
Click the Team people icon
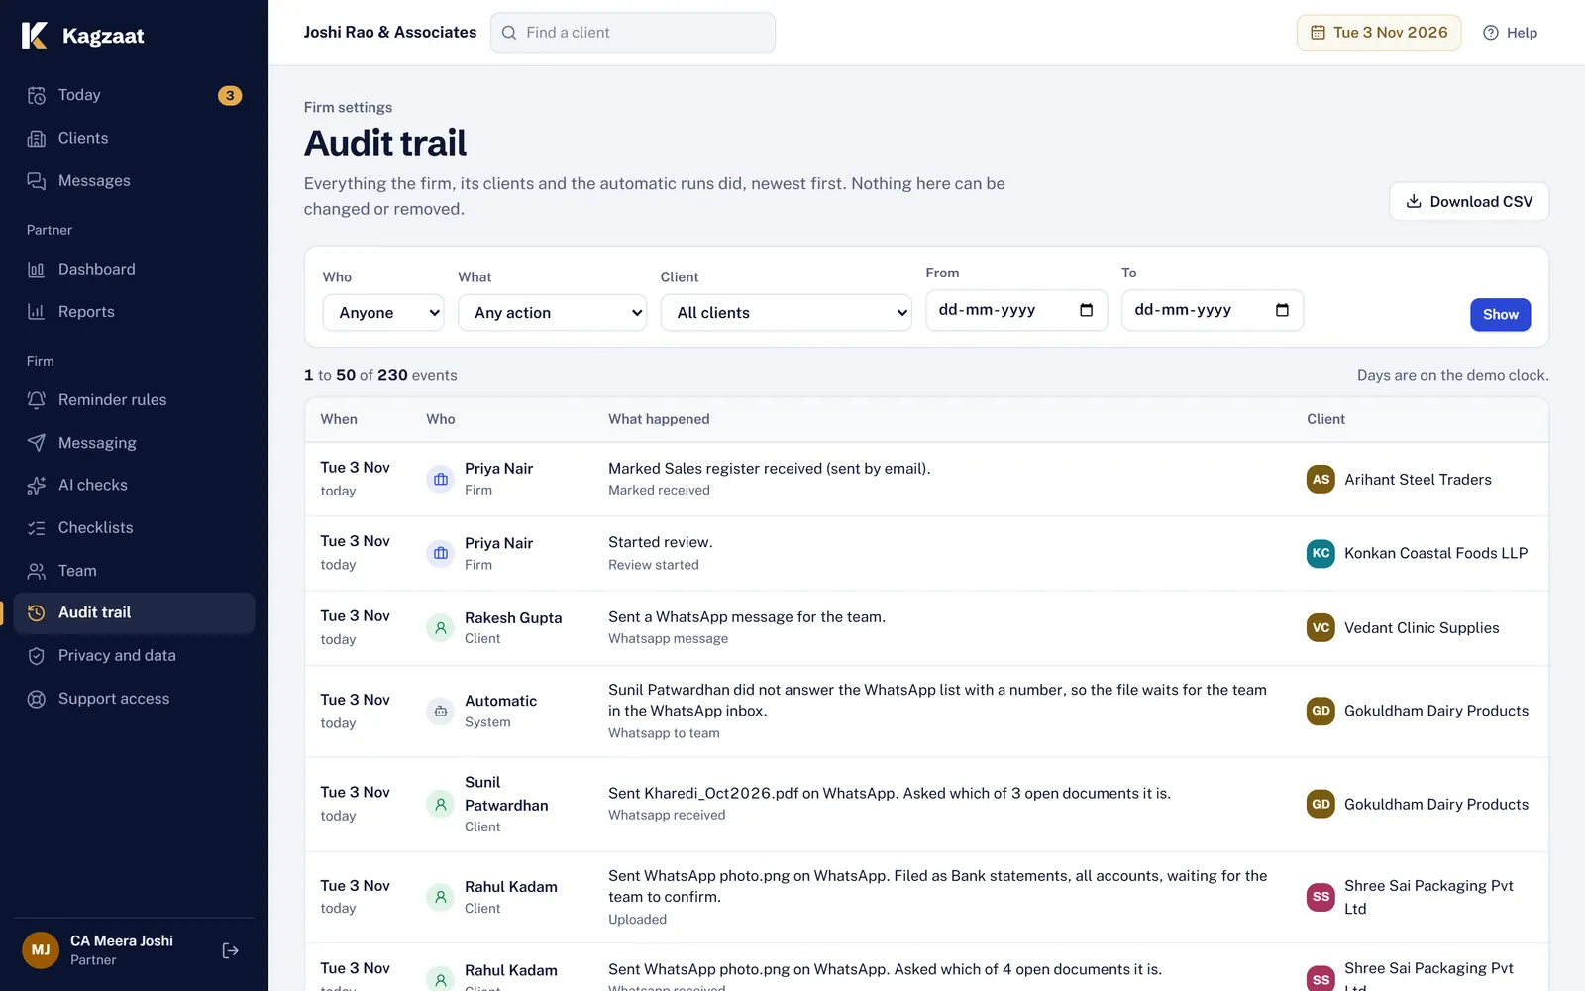(x=37, y=571)
